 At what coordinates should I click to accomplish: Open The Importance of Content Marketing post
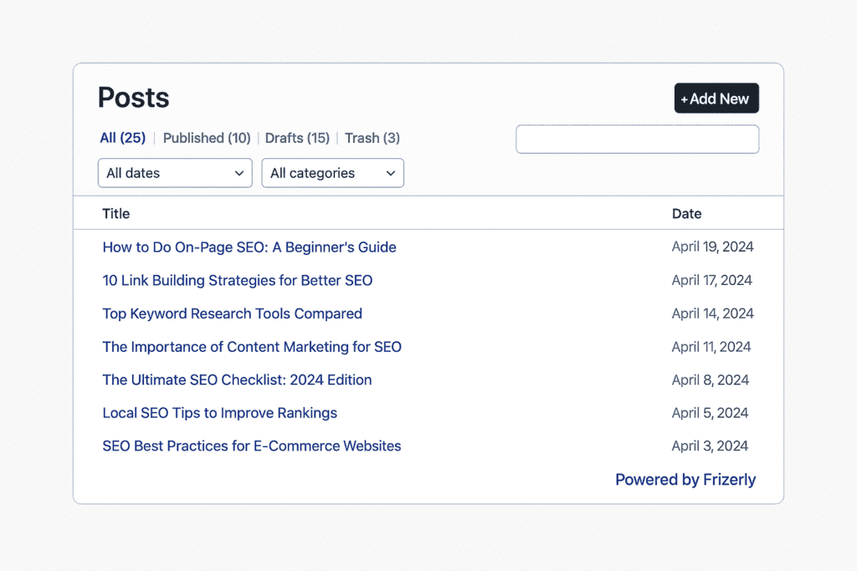pyautogui.click(x=252, y=347)
